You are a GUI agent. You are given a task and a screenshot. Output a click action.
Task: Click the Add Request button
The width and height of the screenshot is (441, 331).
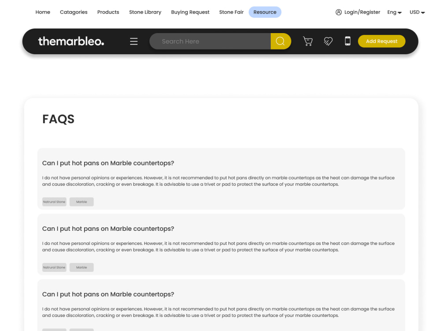click(381, 41)
